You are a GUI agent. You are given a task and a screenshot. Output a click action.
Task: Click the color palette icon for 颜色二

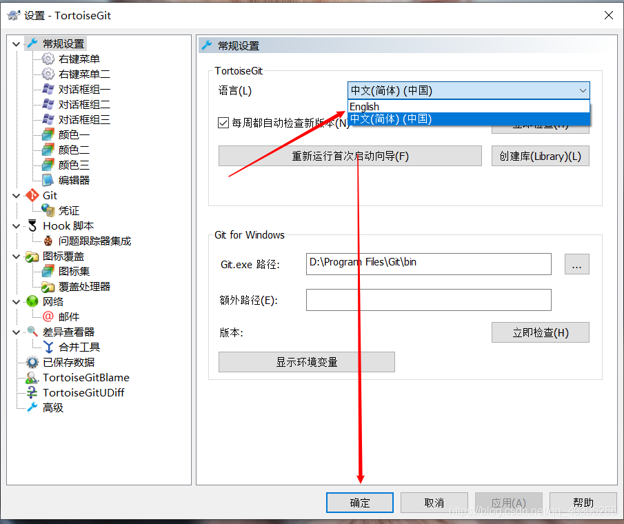point(48,150)
